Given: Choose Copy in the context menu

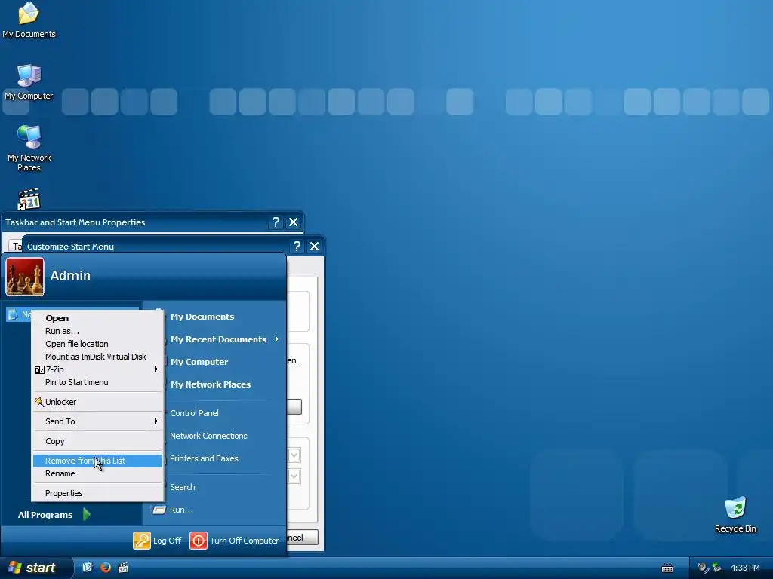Looking at the screenshot, I should [97, 441].
